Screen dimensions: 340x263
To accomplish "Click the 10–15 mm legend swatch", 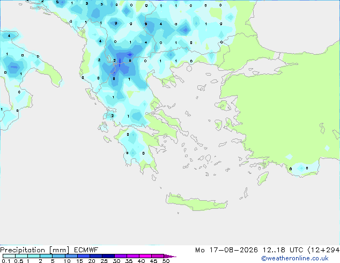I will 71,256.
